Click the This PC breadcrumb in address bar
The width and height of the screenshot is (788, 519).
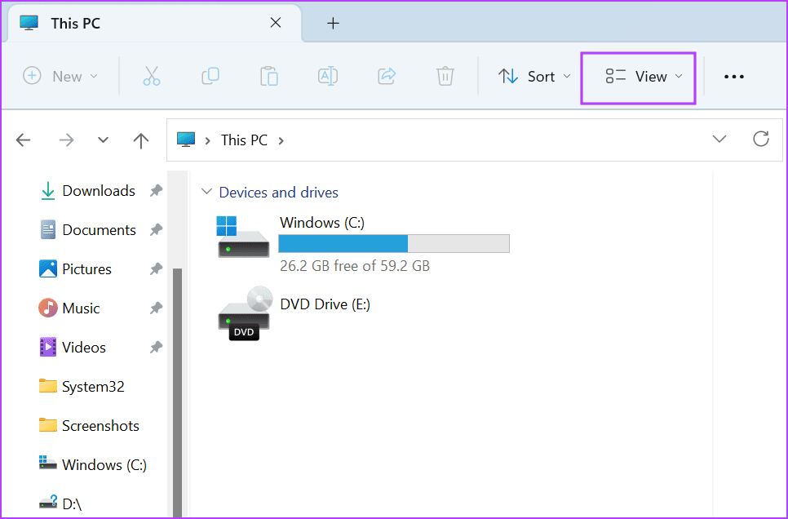click(244, 140)
